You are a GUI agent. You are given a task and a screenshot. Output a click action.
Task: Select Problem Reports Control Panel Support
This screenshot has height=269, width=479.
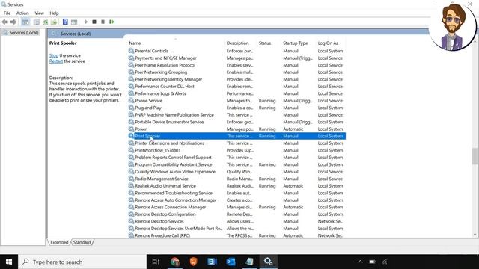(237, 158)
